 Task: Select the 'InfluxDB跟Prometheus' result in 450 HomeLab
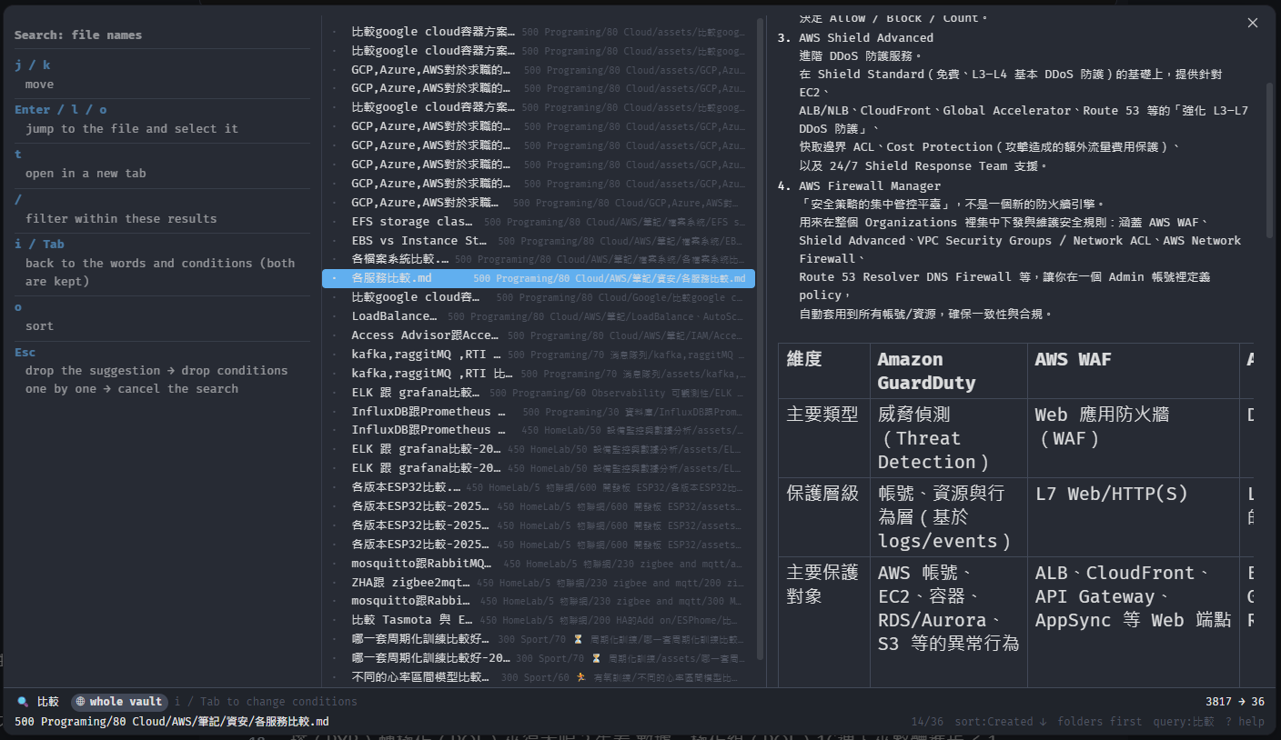[x=539, y=430]
